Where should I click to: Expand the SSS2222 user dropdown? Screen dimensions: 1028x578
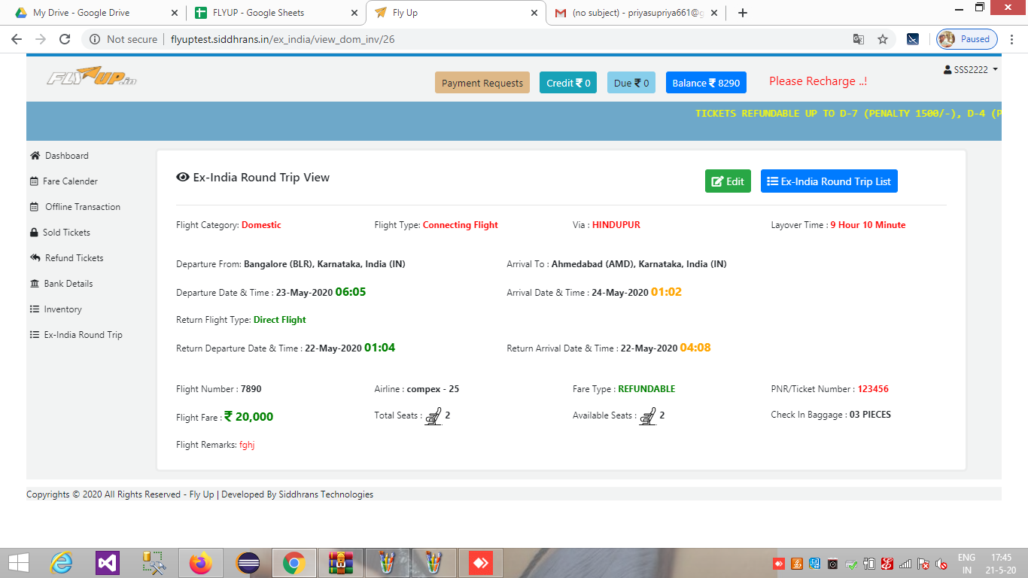(971, 69)
